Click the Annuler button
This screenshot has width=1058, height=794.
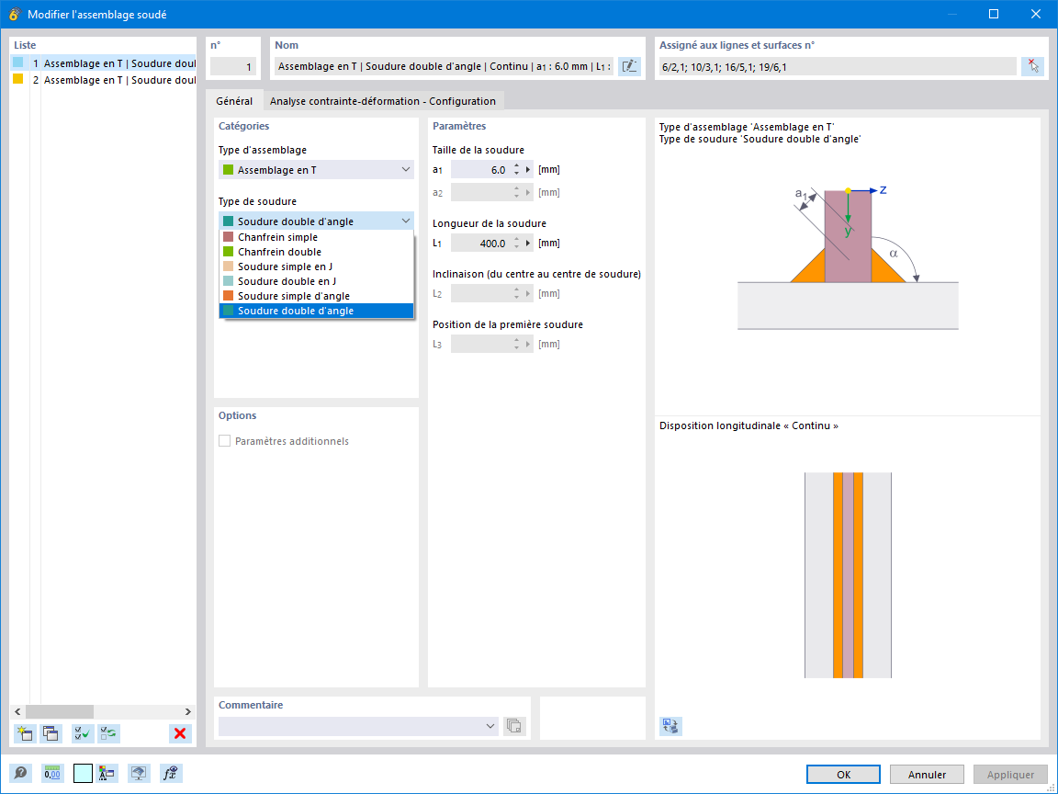(x=927, y=775)
